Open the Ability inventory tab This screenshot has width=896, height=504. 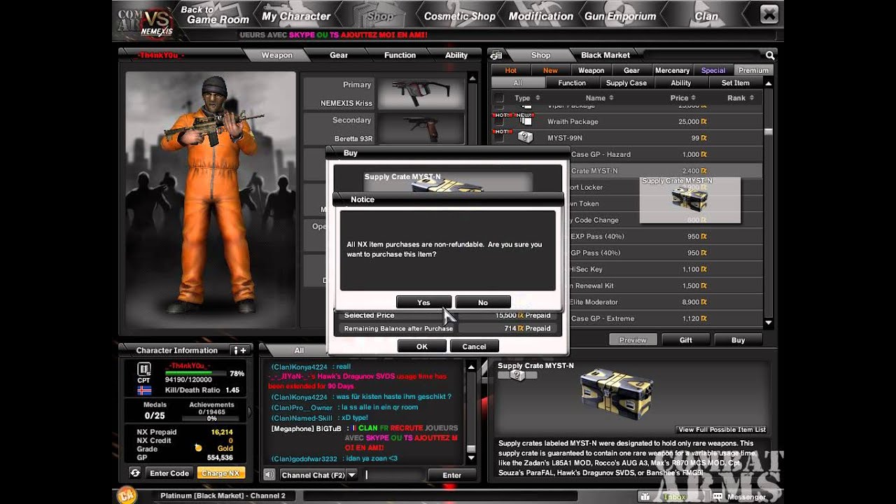pyautogui.click(x=456, y=55)
